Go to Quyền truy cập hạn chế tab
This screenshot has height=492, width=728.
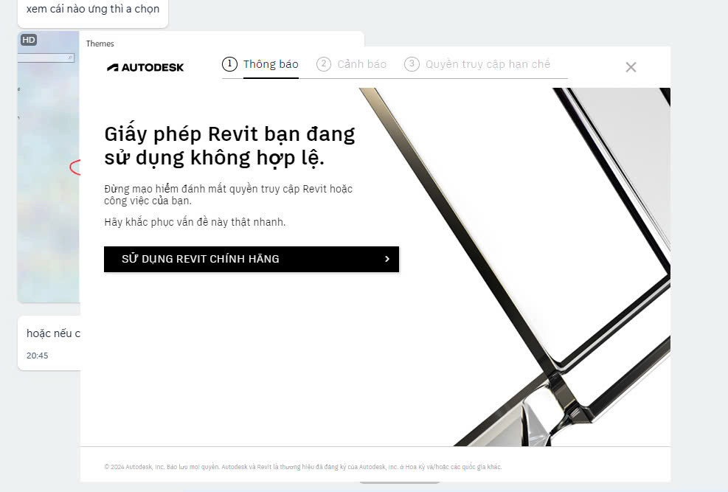point(488,64)
